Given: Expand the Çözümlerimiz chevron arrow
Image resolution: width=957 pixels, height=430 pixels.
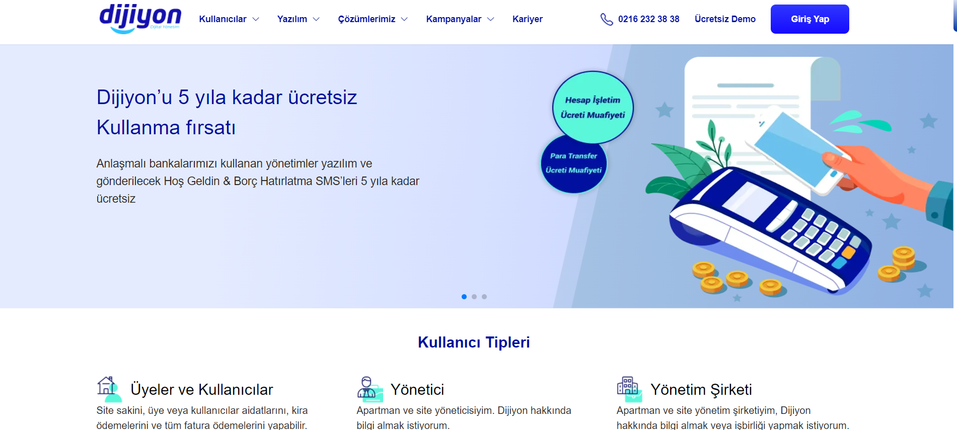Looking at the screenshot, I should click(404, 19).
